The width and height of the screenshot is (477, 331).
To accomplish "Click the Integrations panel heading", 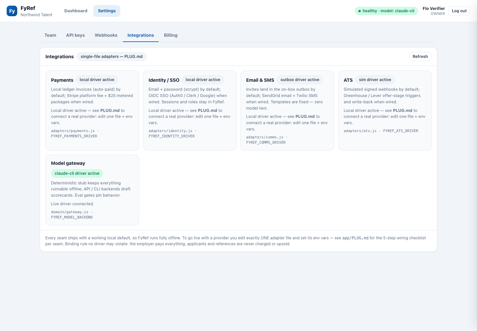I will pos(60,57).
